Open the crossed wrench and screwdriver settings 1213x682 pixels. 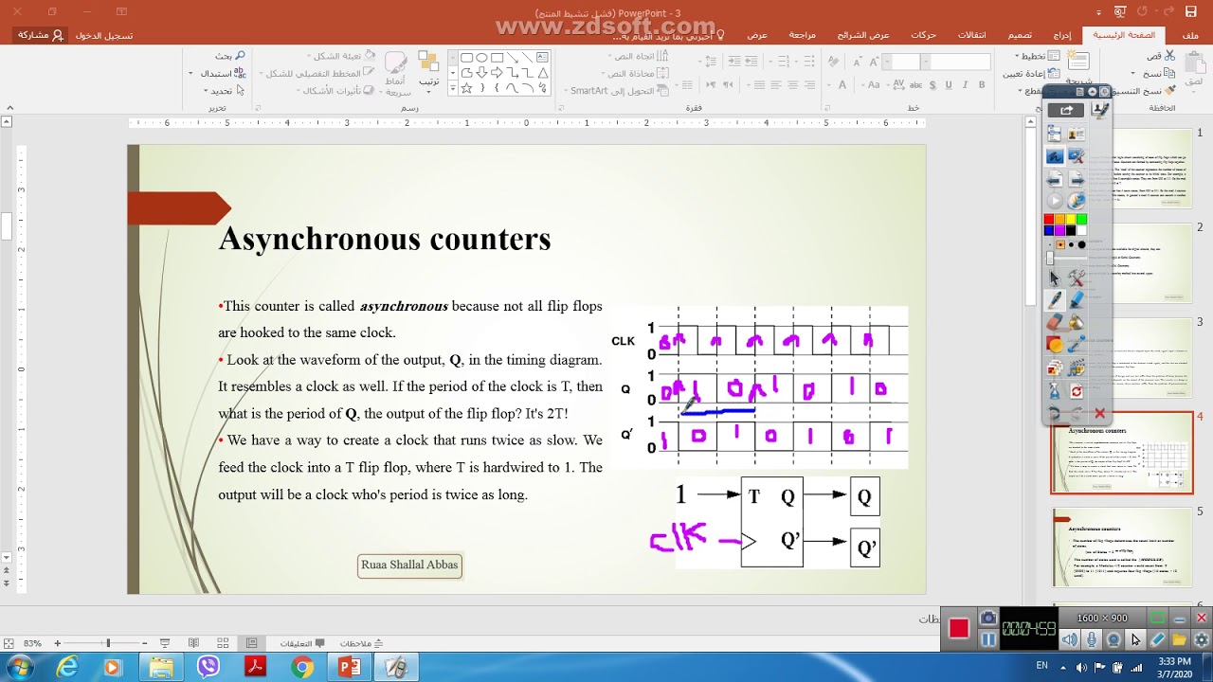point(1077,278)
